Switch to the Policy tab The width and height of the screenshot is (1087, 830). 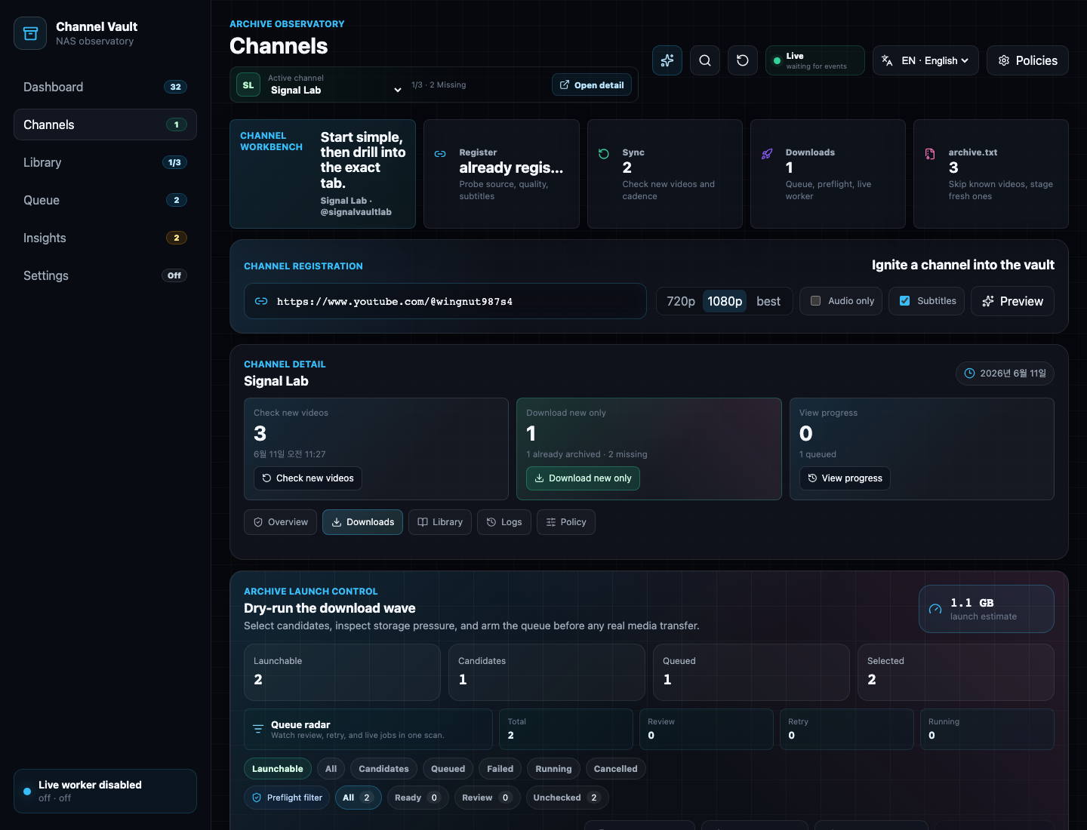pos(565,522)
